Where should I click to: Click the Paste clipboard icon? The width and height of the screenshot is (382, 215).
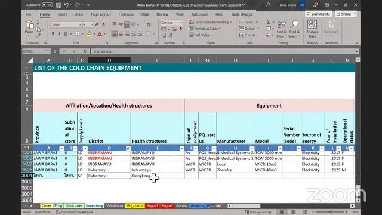coord(29,25)
